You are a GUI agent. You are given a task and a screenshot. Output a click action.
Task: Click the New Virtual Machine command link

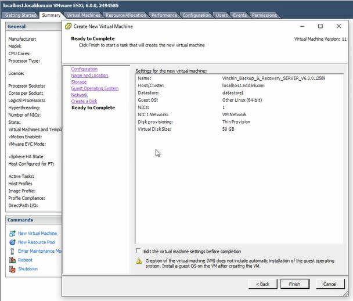pyautogui.click(x=37, y=234)
